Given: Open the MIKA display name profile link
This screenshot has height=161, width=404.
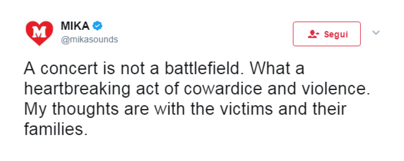Looking at the screenshot, I should tap(75, 26).
